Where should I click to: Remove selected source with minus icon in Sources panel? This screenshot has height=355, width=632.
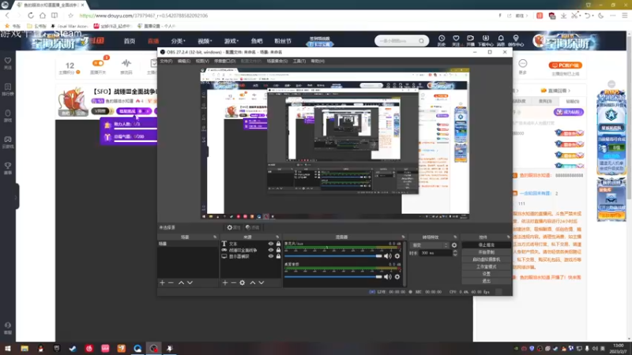[x=233, y=283]
